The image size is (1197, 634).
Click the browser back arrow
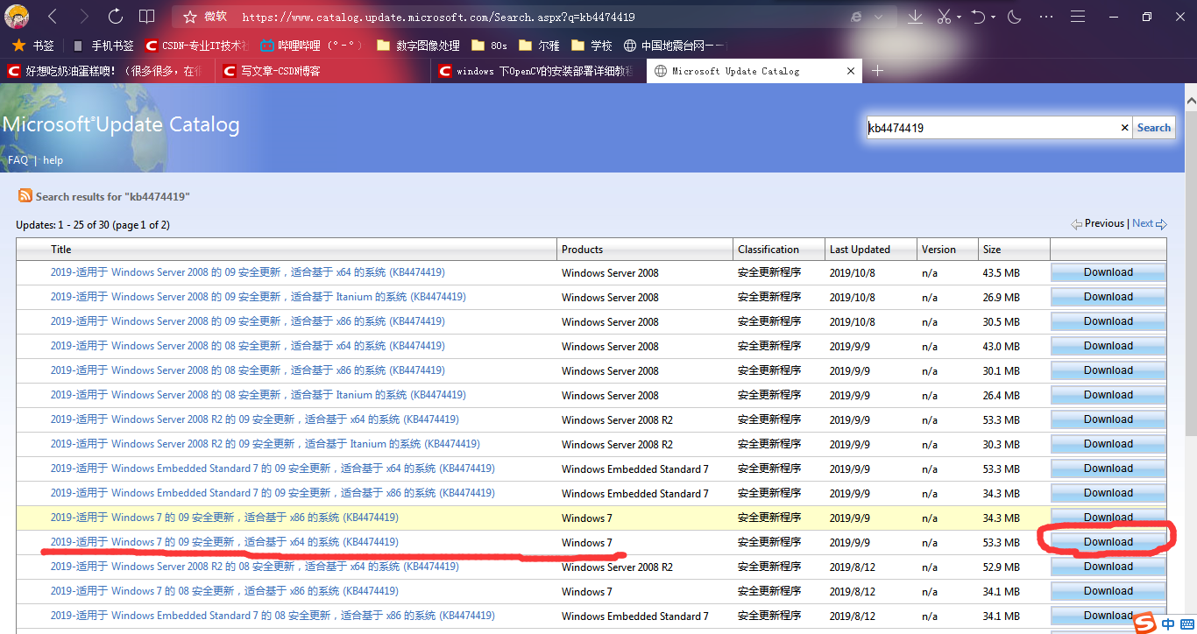[53, 17]
